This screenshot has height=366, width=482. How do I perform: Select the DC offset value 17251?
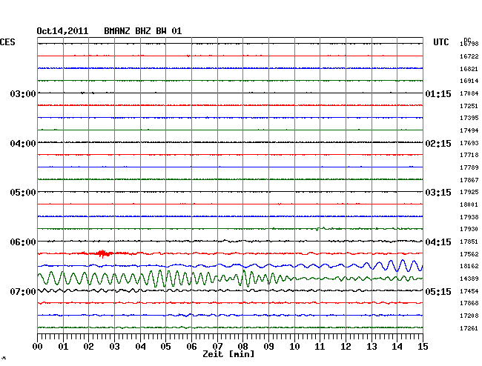[469, 106]
